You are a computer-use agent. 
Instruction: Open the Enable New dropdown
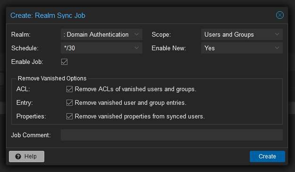[277, 48]
